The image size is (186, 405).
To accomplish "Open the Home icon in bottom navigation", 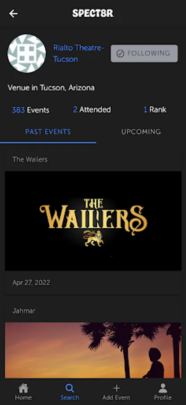I will coord(23,388).
